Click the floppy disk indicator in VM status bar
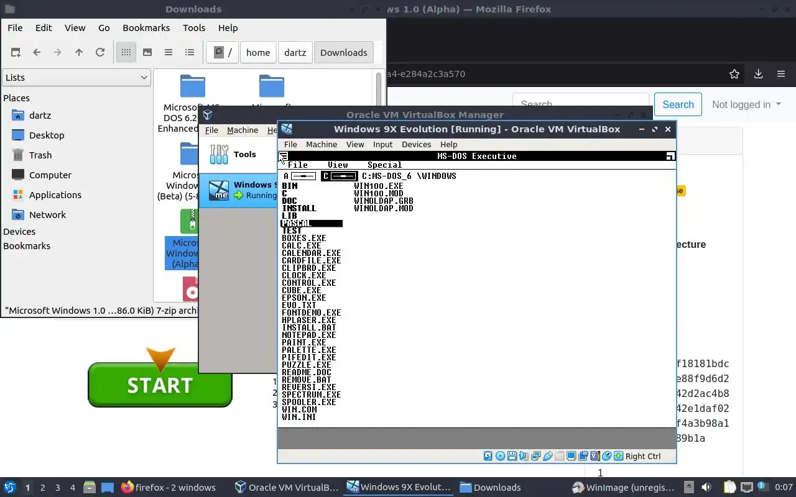The height and width of the screenshot is (497, 796). (512, 456)
